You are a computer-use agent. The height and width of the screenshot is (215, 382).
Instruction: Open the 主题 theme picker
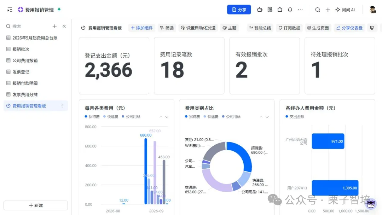pyautogui.click(x=230, y=28)
